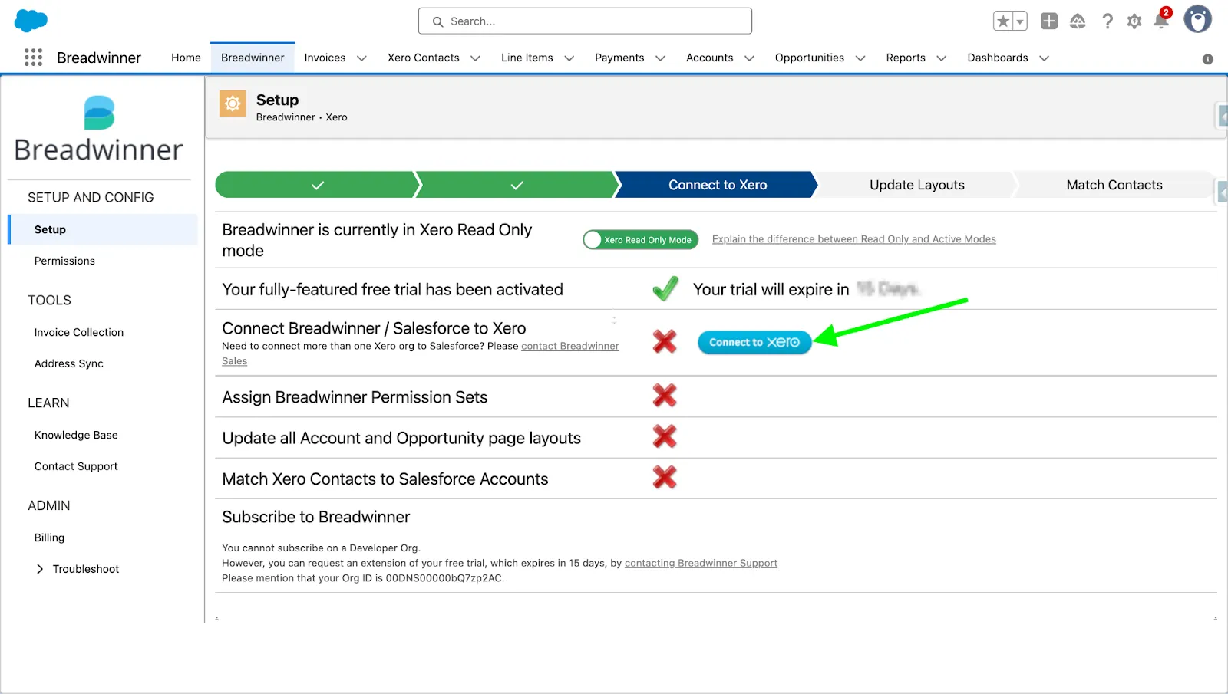1228x694 pixels.
Task: Expand the Accounts dropdown chevron
Action: 749,58
